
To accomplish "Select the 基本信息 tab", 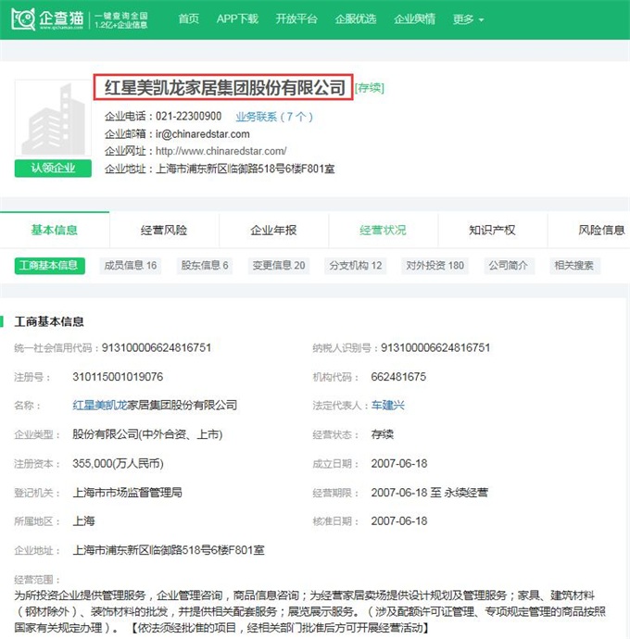I will 55,230.
